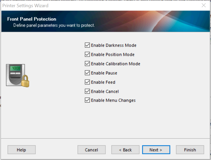Click Finish to complete the wizard
This screenshot has width=211, height=160.
tap(190, 150)
